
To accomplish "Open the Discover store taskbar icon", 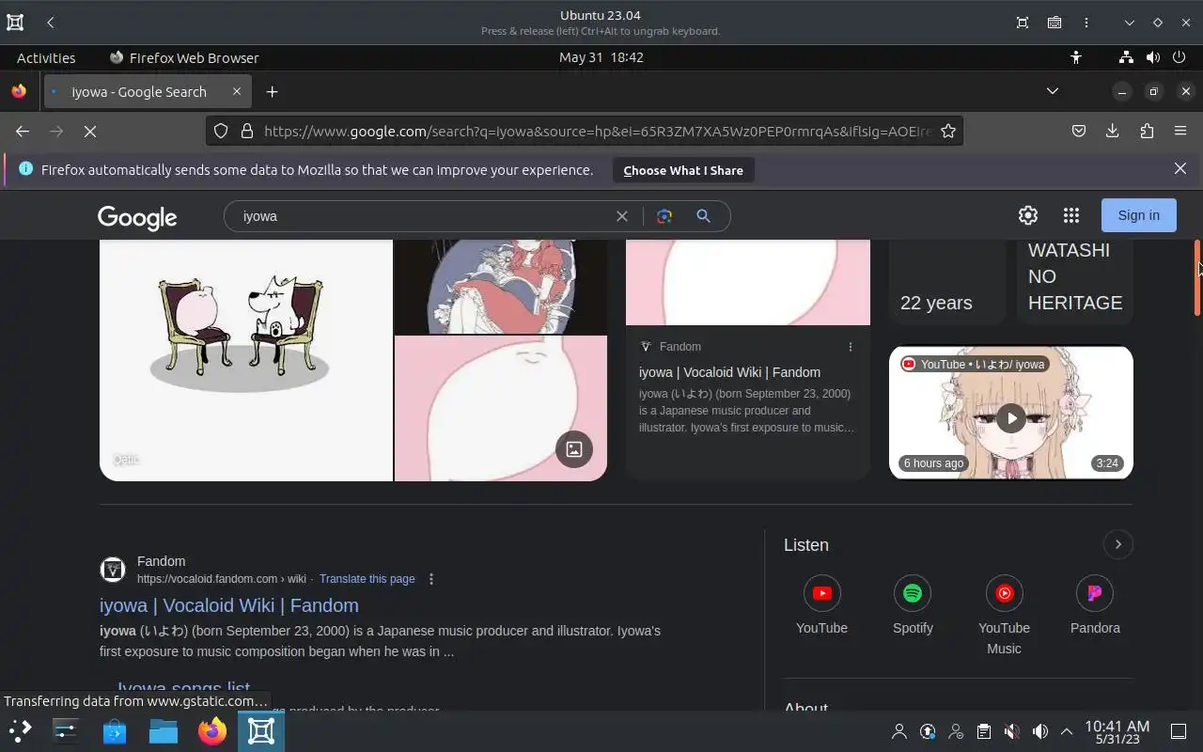I will (x=115, y=730).
